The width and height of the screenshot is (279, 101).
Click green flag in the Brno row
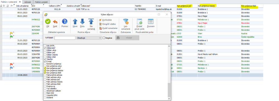pyautogui.click(x=11, y=37)
